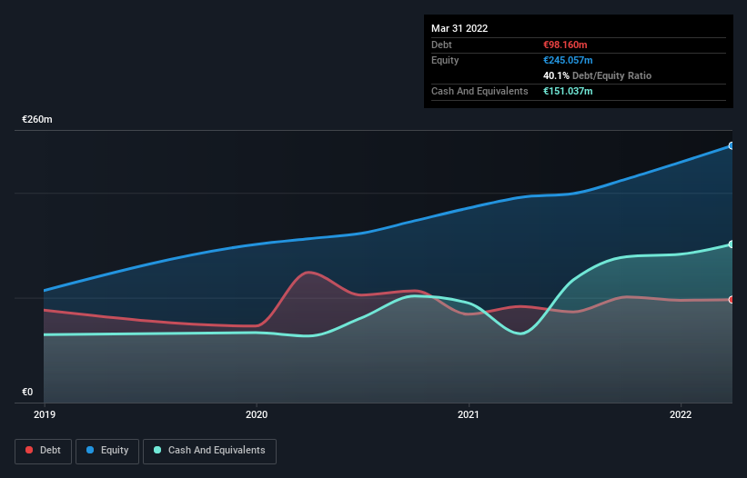Click the blue Equity endpoint marker
Screen dimensions: 747x478
coord(732,146)
